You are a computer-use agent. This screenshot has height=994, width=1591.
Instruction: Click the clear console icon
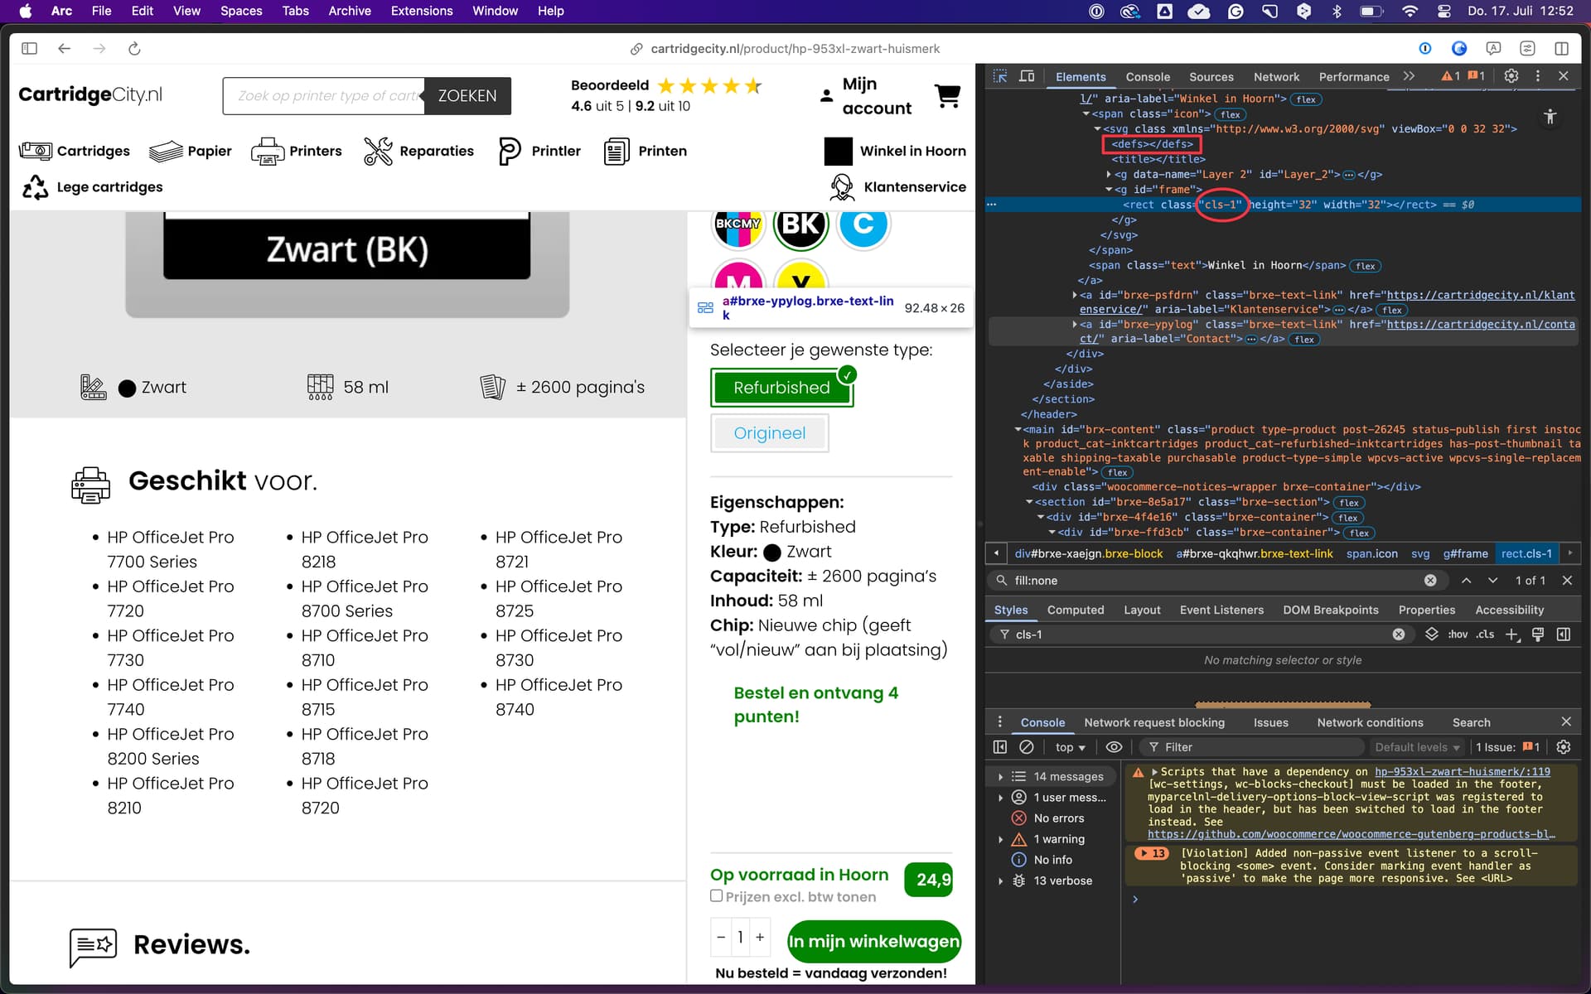click(1027, 747)
